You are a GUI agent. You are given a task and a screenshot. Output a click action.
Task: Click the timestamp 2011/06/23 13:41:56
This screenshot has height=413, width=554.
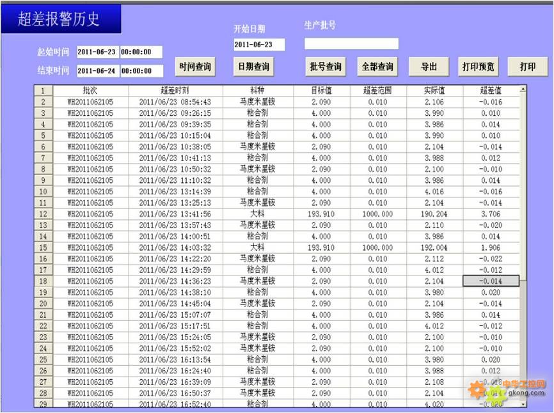point(175,214)
